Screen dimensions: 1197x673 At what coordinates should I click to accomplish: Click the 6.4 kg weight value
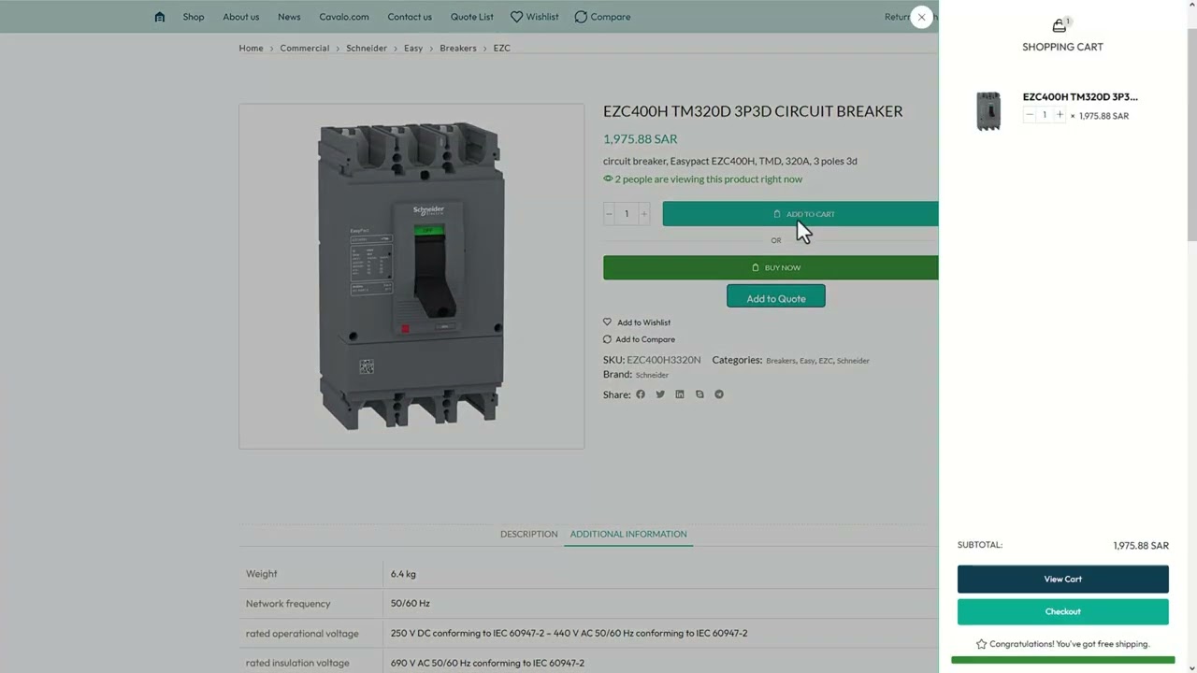[403, 574]
